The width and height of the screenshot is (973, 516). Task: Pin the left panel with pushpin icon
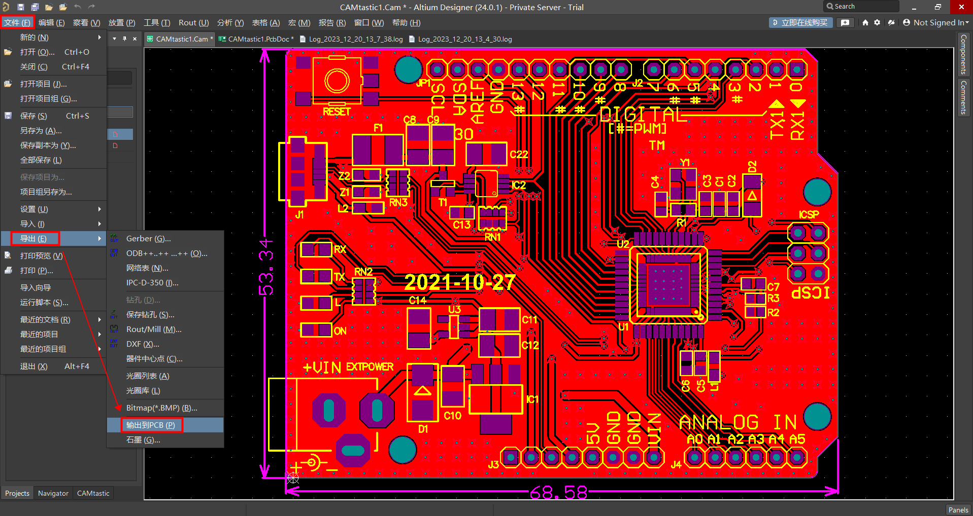point(124,39)
